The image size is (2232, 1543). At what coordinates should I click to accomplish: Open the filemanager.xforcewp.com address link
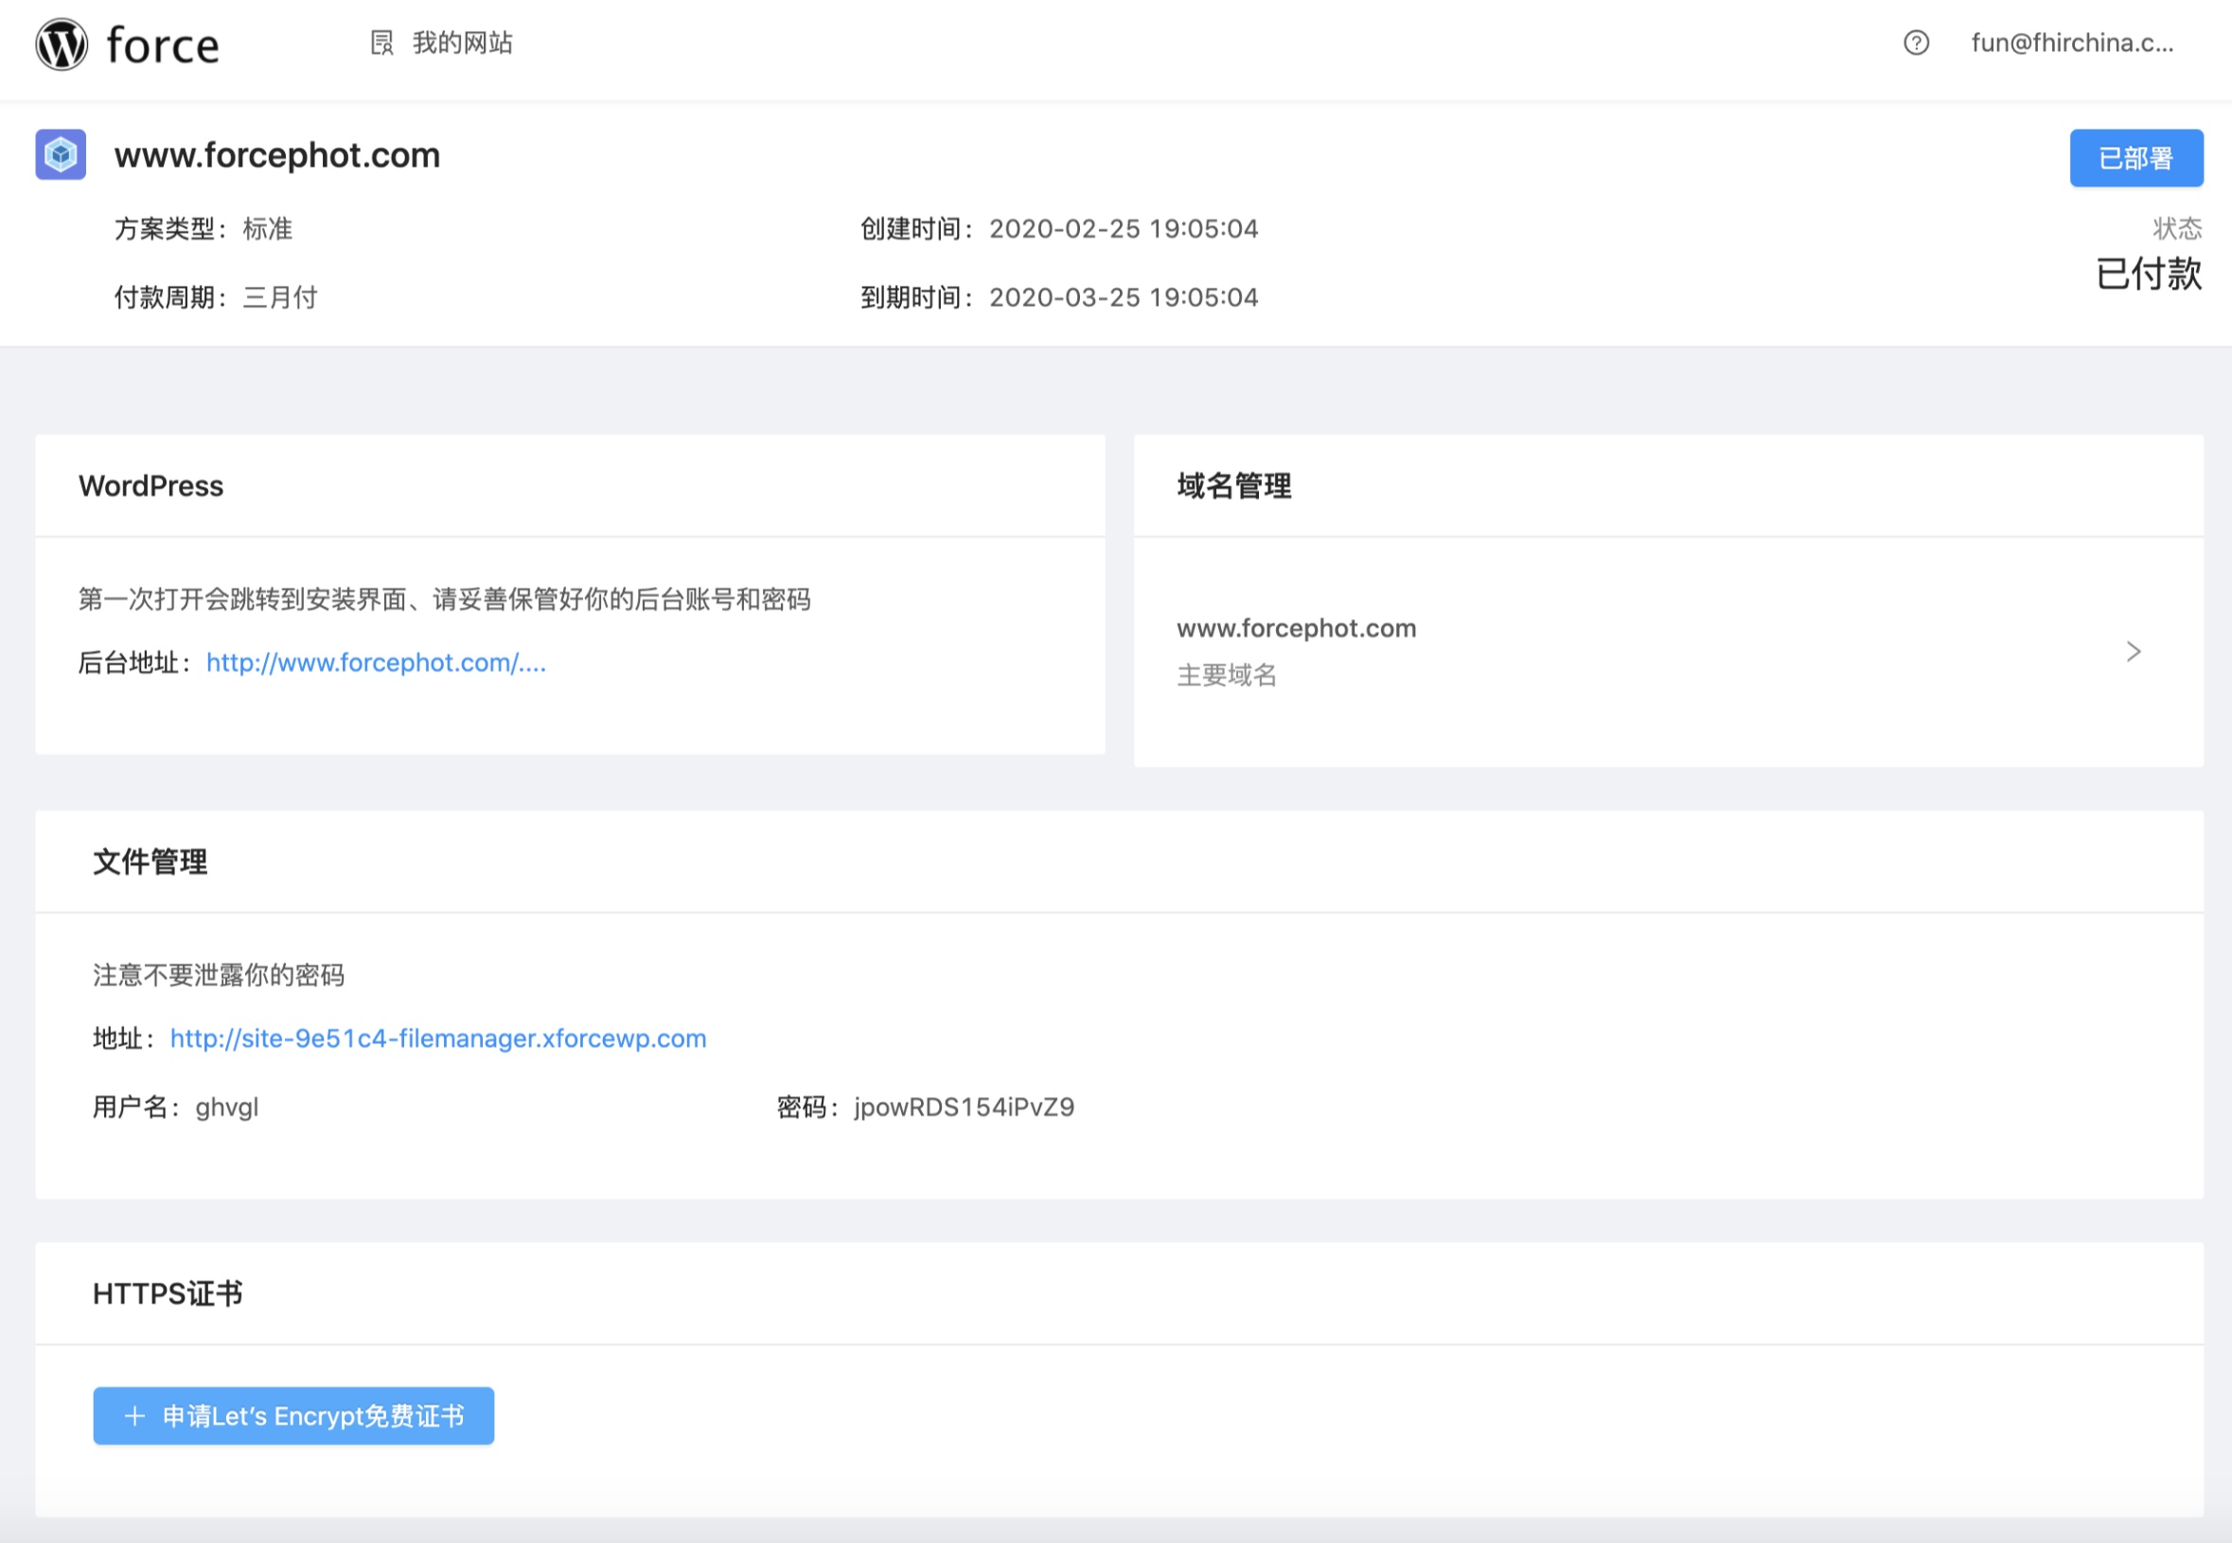pyautogui.click(x=438, y=1038)
